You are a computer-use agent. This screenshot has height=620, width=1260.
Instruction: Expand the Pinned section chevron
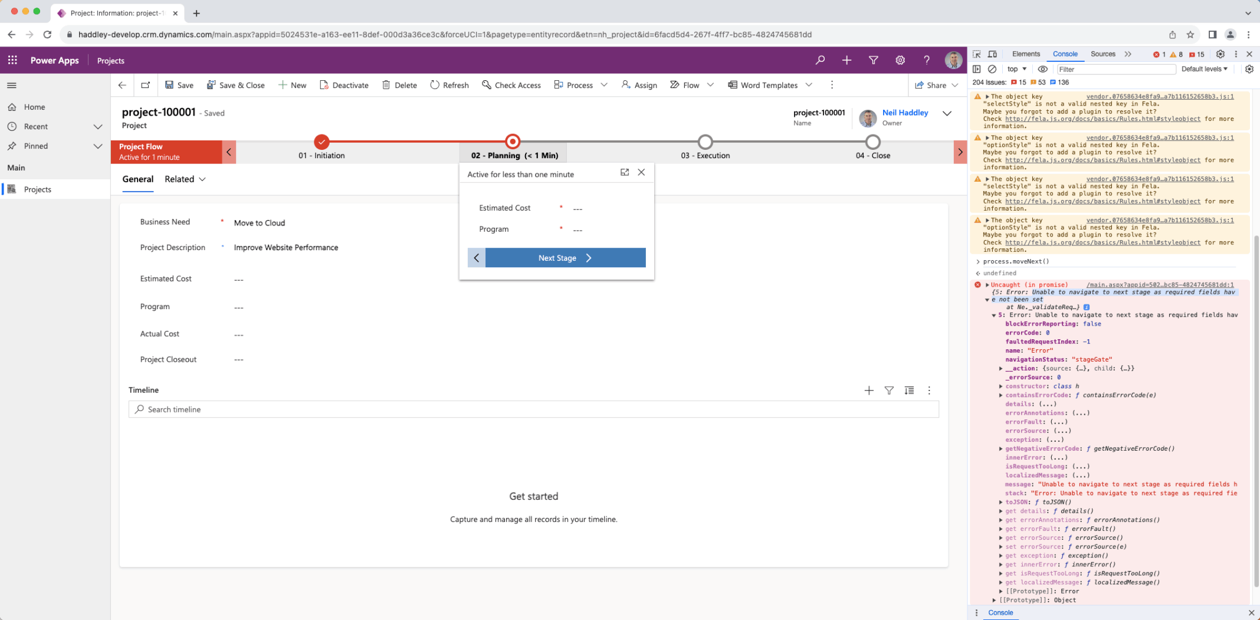98,146
